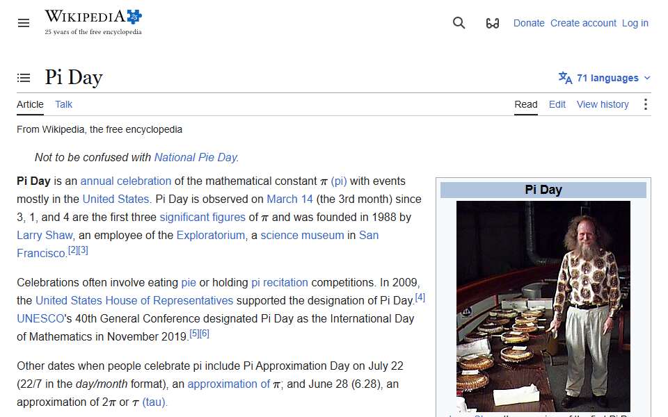Open the (tau) link
The image size is (668, 417).
coord(154,402)
